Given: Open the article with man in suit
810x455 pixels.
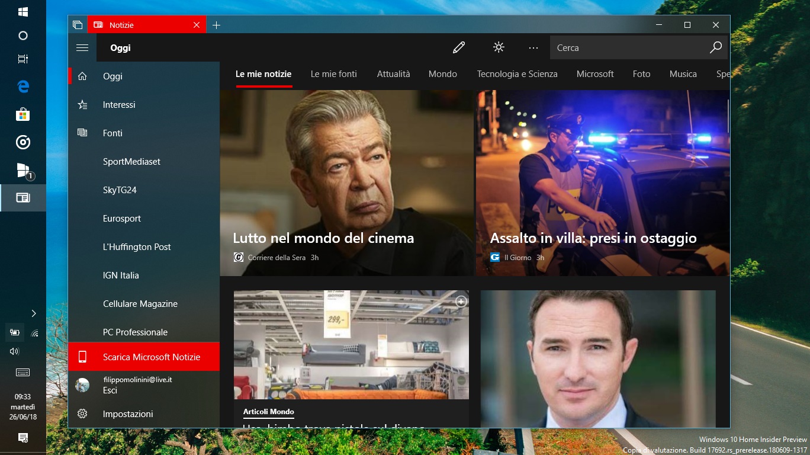Looking at the screenshot, I should (x=598, y=359).
